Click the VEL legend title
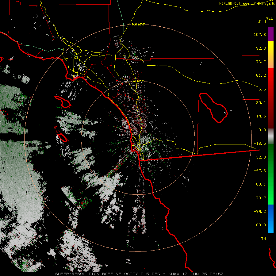 click(269, 18)
